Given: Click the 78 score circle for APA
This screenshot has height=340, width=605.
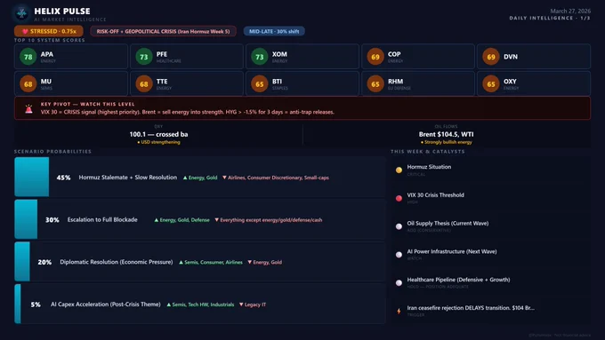Looking at the screenshot, I should (28, 57).
